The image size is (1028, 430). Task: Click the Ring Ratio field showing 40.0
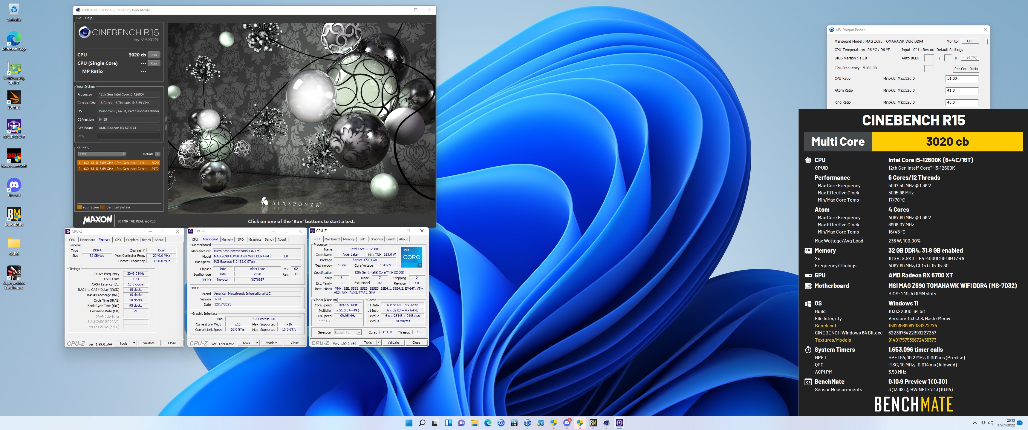pos(962,102)
